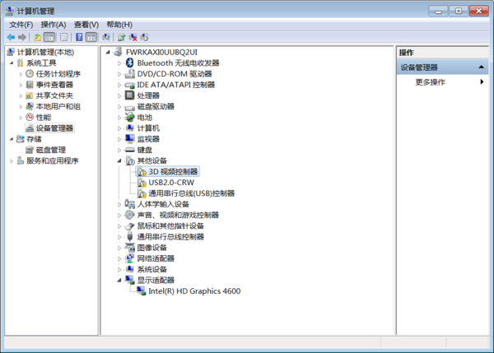Click the Intel(R) HD Graphics 4600 icon

(141, 290)
